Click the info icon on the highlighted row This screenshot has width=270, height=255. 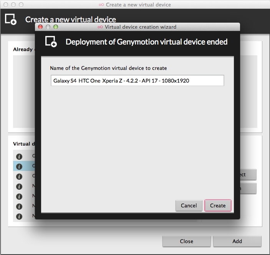(x=19, y=167)
